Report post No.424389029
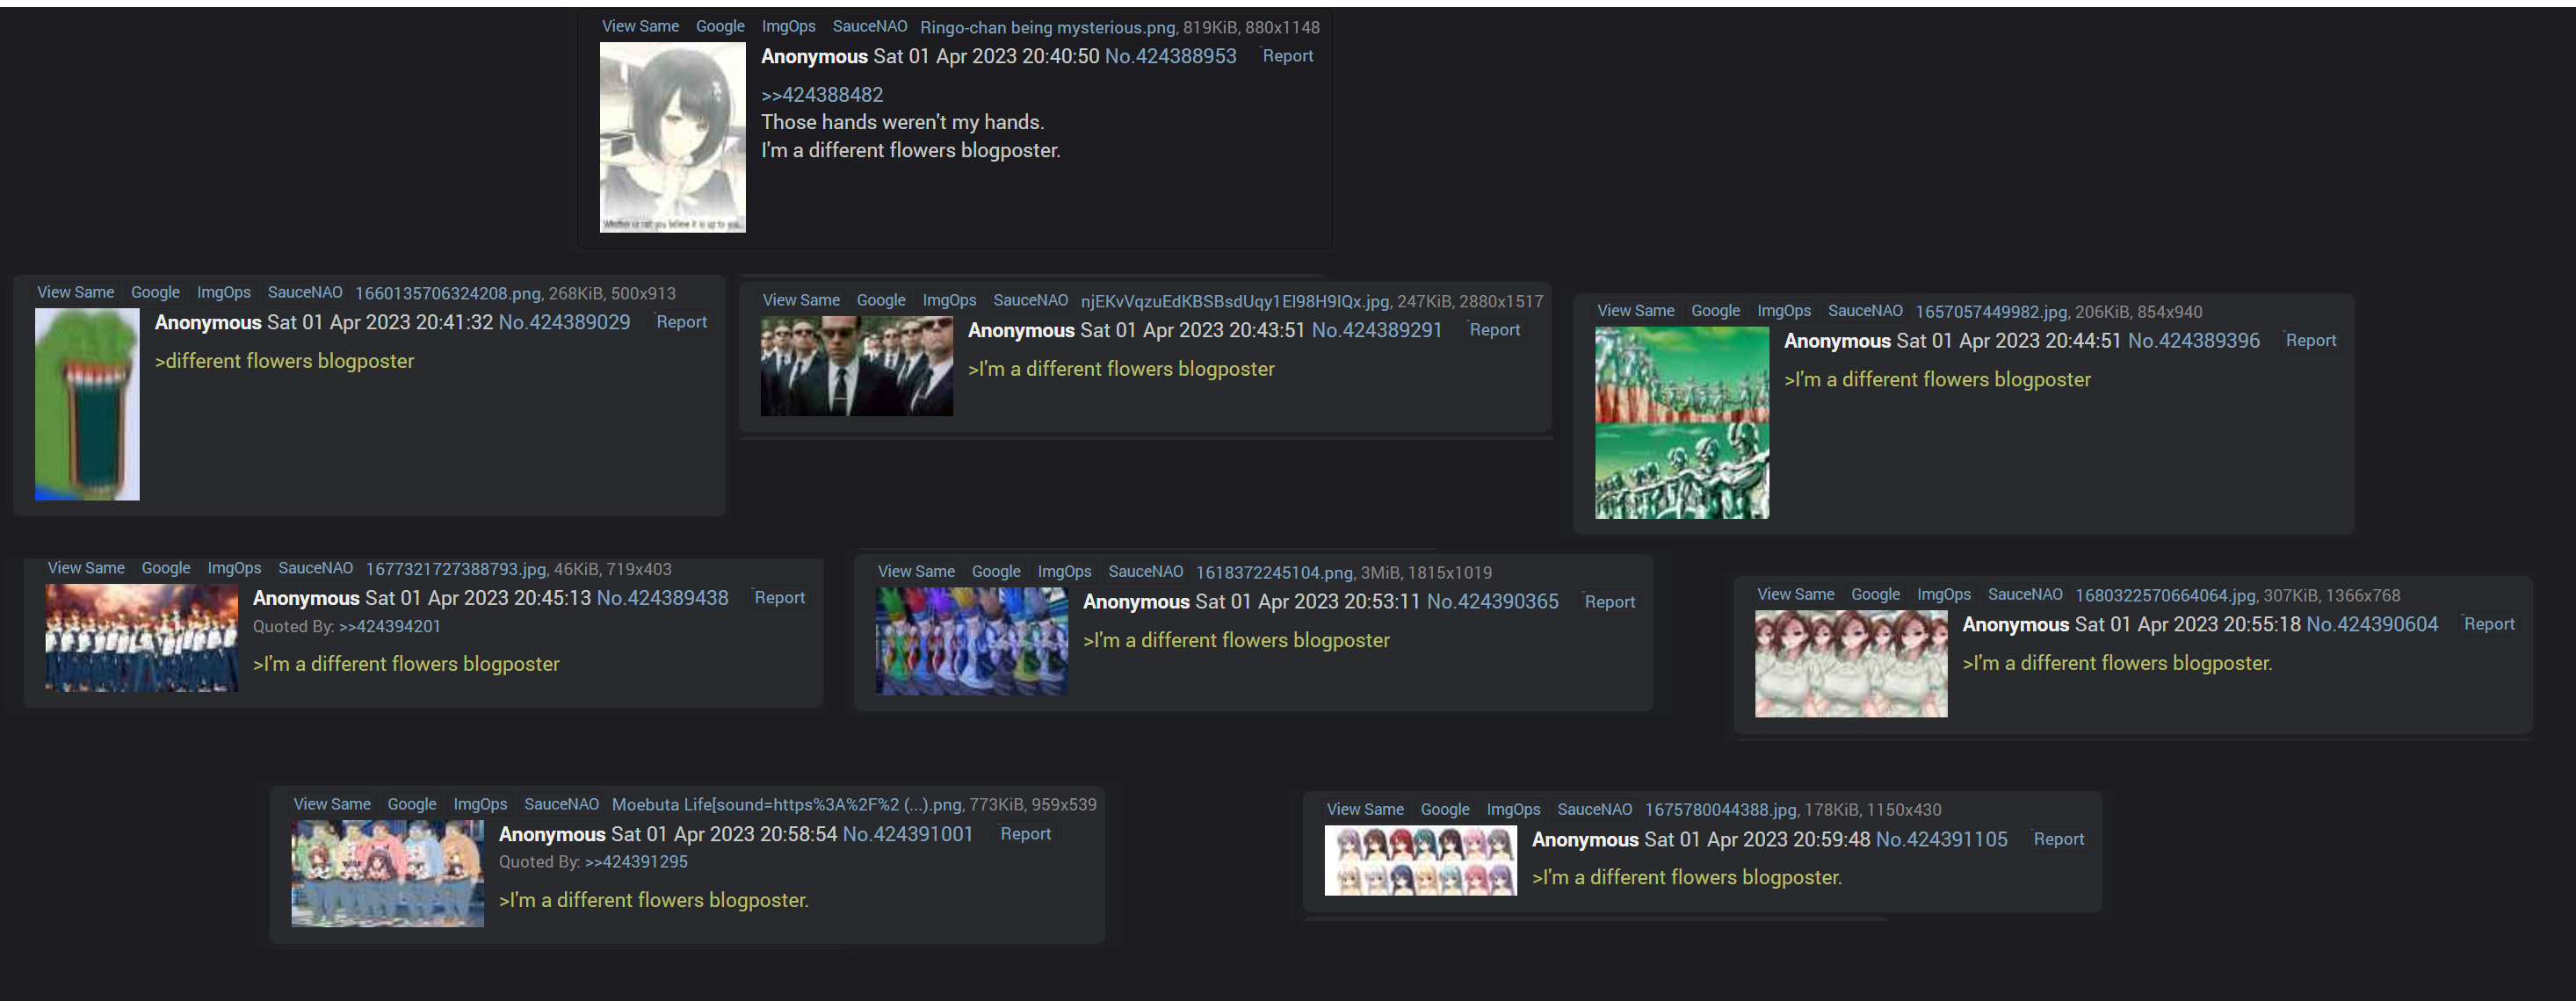2576x1001 pixels. point(681,321)
